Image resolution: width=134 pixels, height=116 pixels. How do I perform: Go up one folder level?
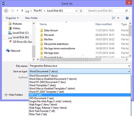tap(22, 11)
